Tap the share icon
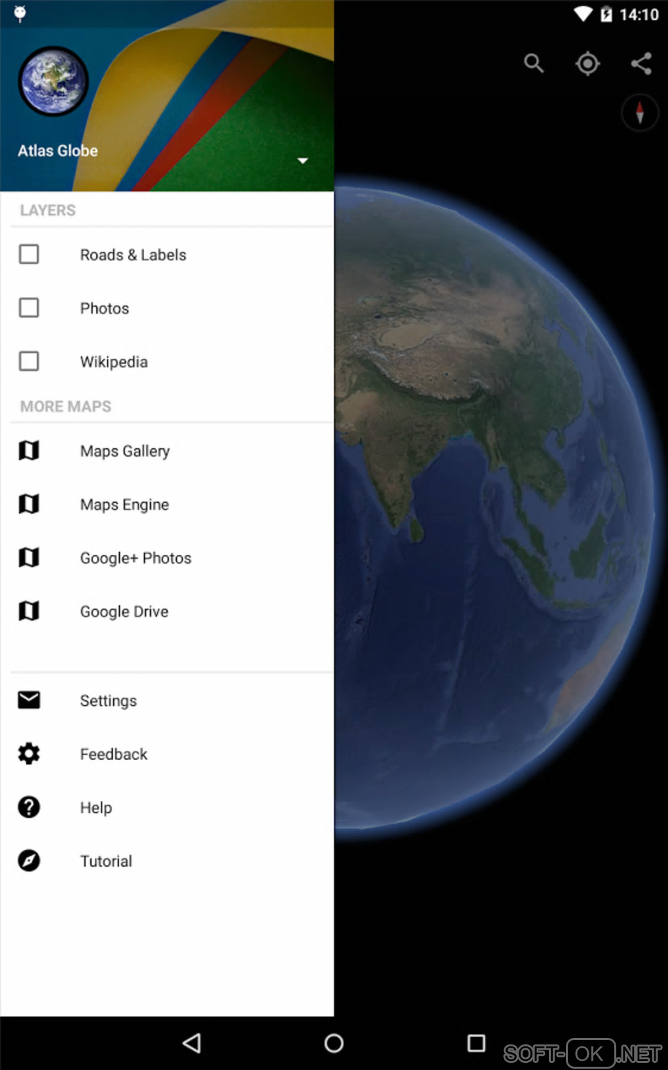This screenshot has width=668, height=1070. pyautogui.click(x=641, y=64)
